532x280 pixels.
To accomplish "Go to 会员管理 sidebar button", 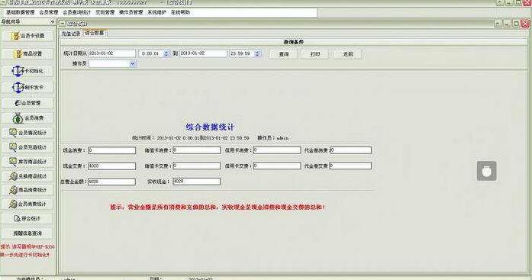I will pyautogui.click(x=27, y=103).
